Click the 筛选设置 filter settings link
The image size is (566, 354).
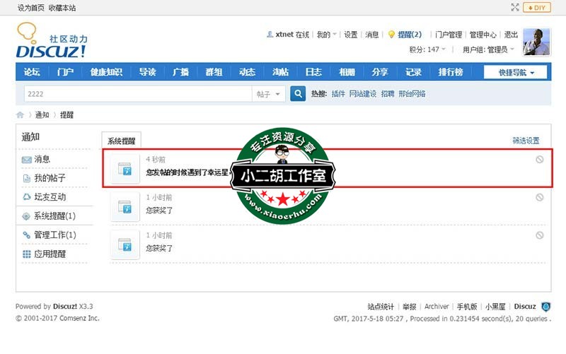(526, 141)
